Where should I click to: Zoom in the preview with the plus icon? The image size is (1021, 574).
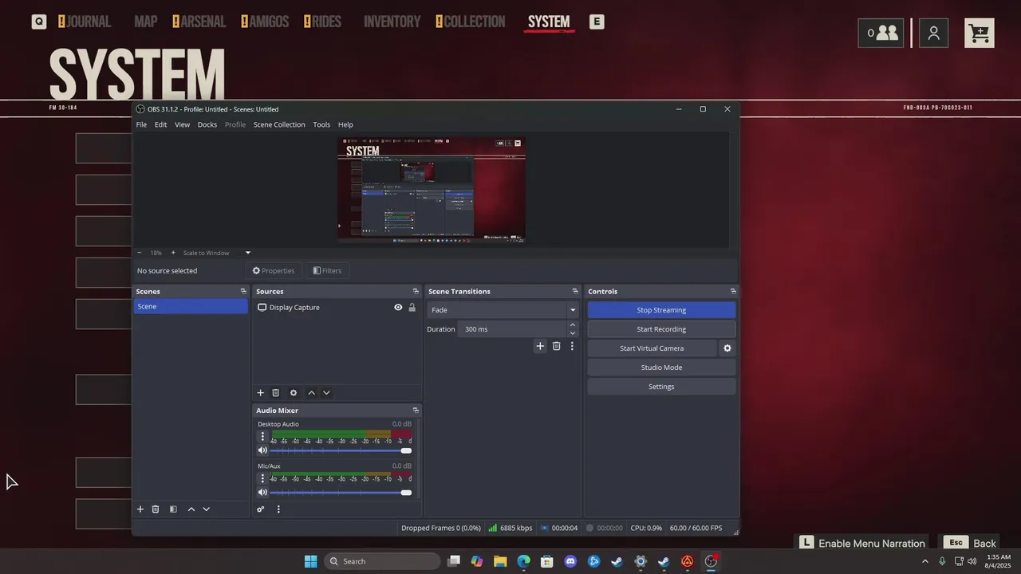173,253
